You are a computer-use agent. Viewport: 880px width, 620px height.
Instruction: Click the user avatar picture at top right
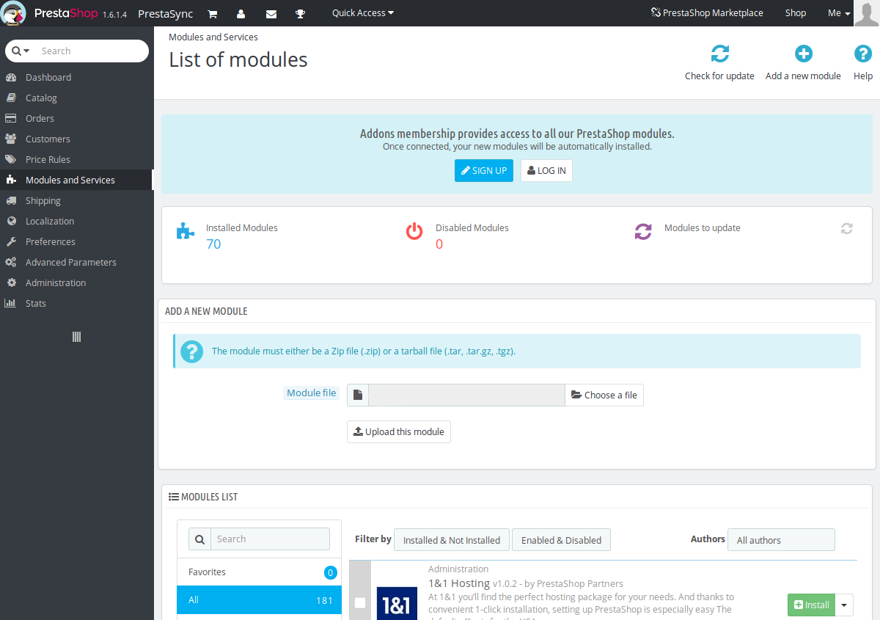point(867,13)
